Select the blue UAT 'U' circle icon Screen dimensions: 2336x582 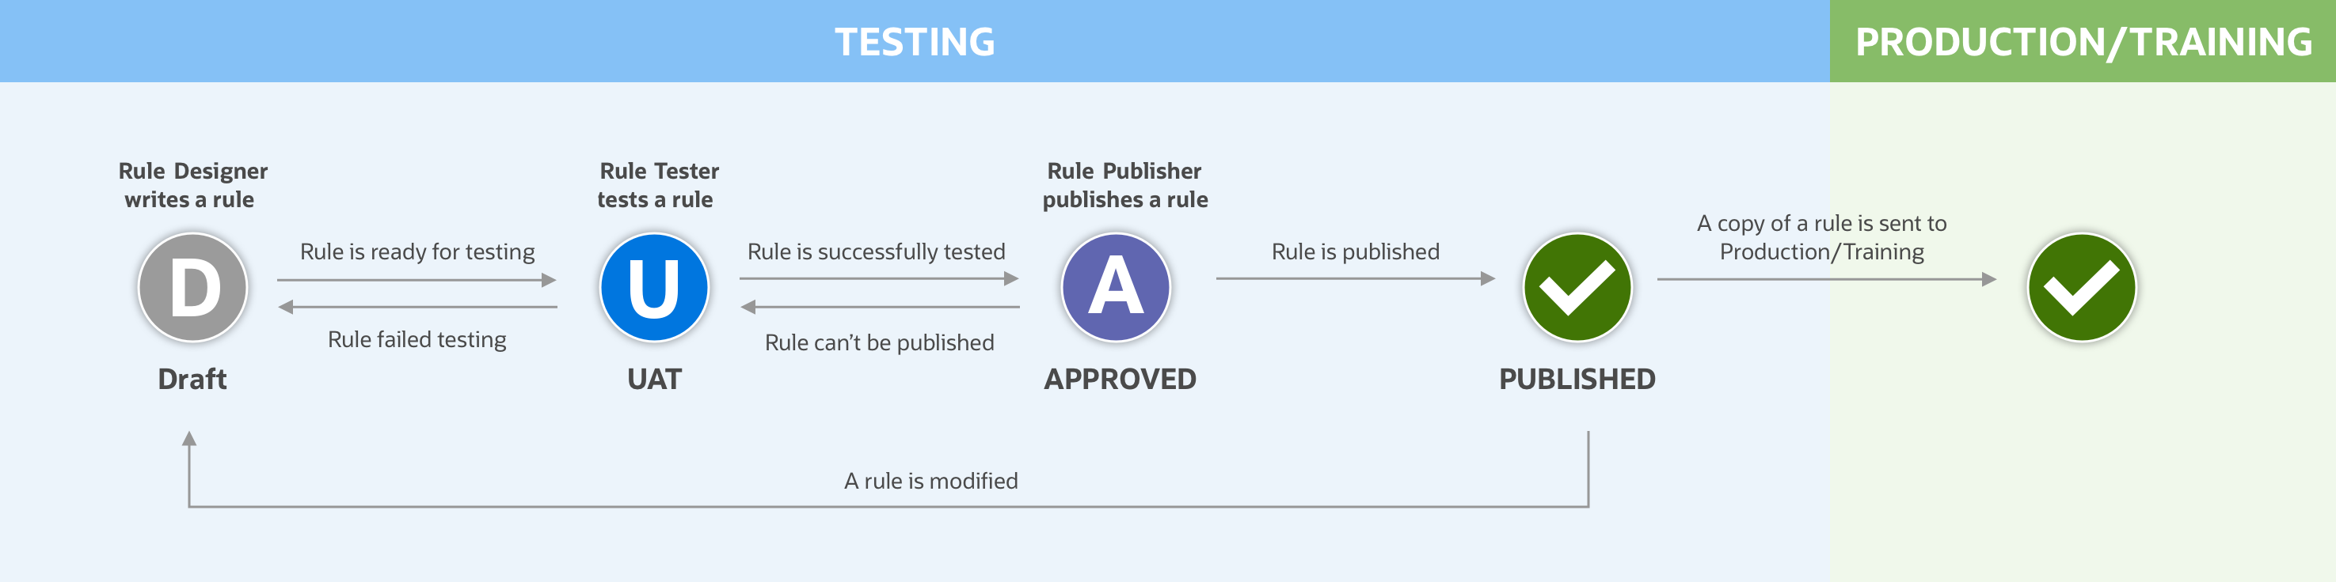pos(654,288)
